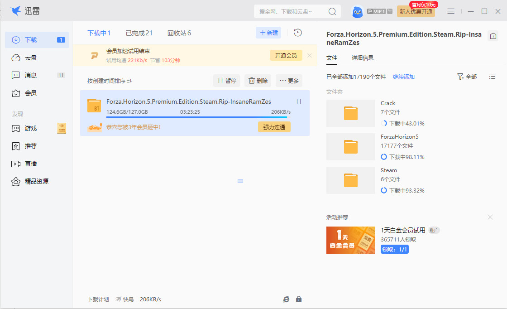Open the Crack folder thumbnail
This screenshot has width=507, height=309.
point(350,113)
